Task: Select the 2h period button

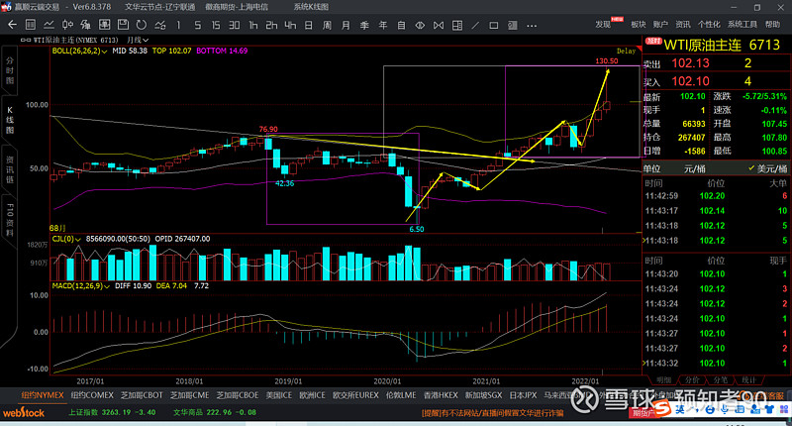Action: coord(271,25)
